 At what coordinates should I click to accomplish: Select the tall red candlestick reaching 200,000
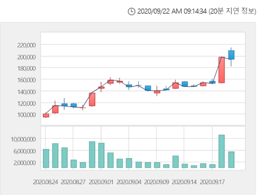pos(221,70)
